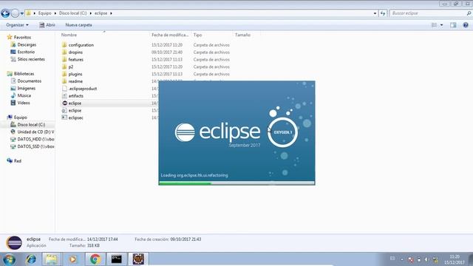Image resolution: width=473 pixels, height=266 pixels.
Task: Open DATOS_SSD network drive
Action: pos(35,146)
